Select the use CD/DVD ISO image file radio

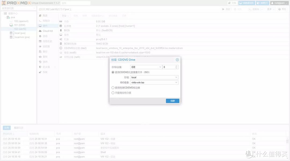tap(113, 72)
